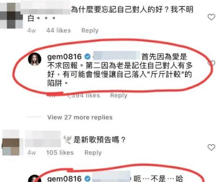This screenshot has height=182, width=218.
Task: Tap the verified badge next to gem0816
Action: point(88,57)
